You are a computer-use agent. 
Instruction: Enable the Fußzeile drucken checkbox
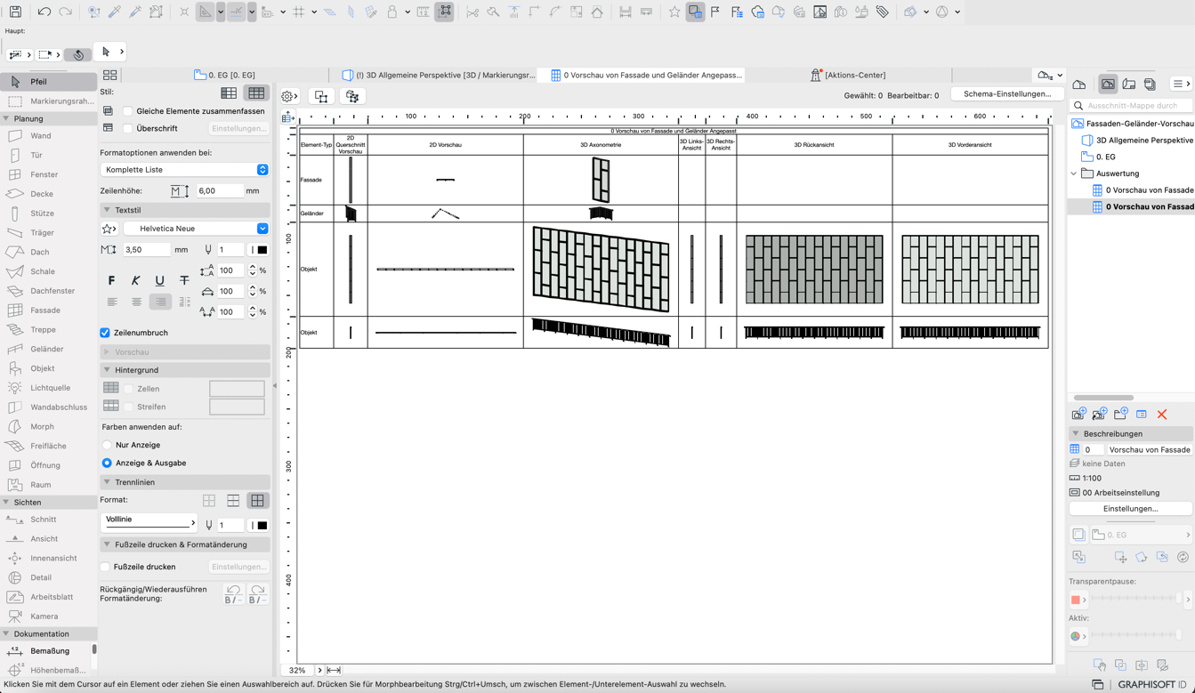click(x=105, y=567)
